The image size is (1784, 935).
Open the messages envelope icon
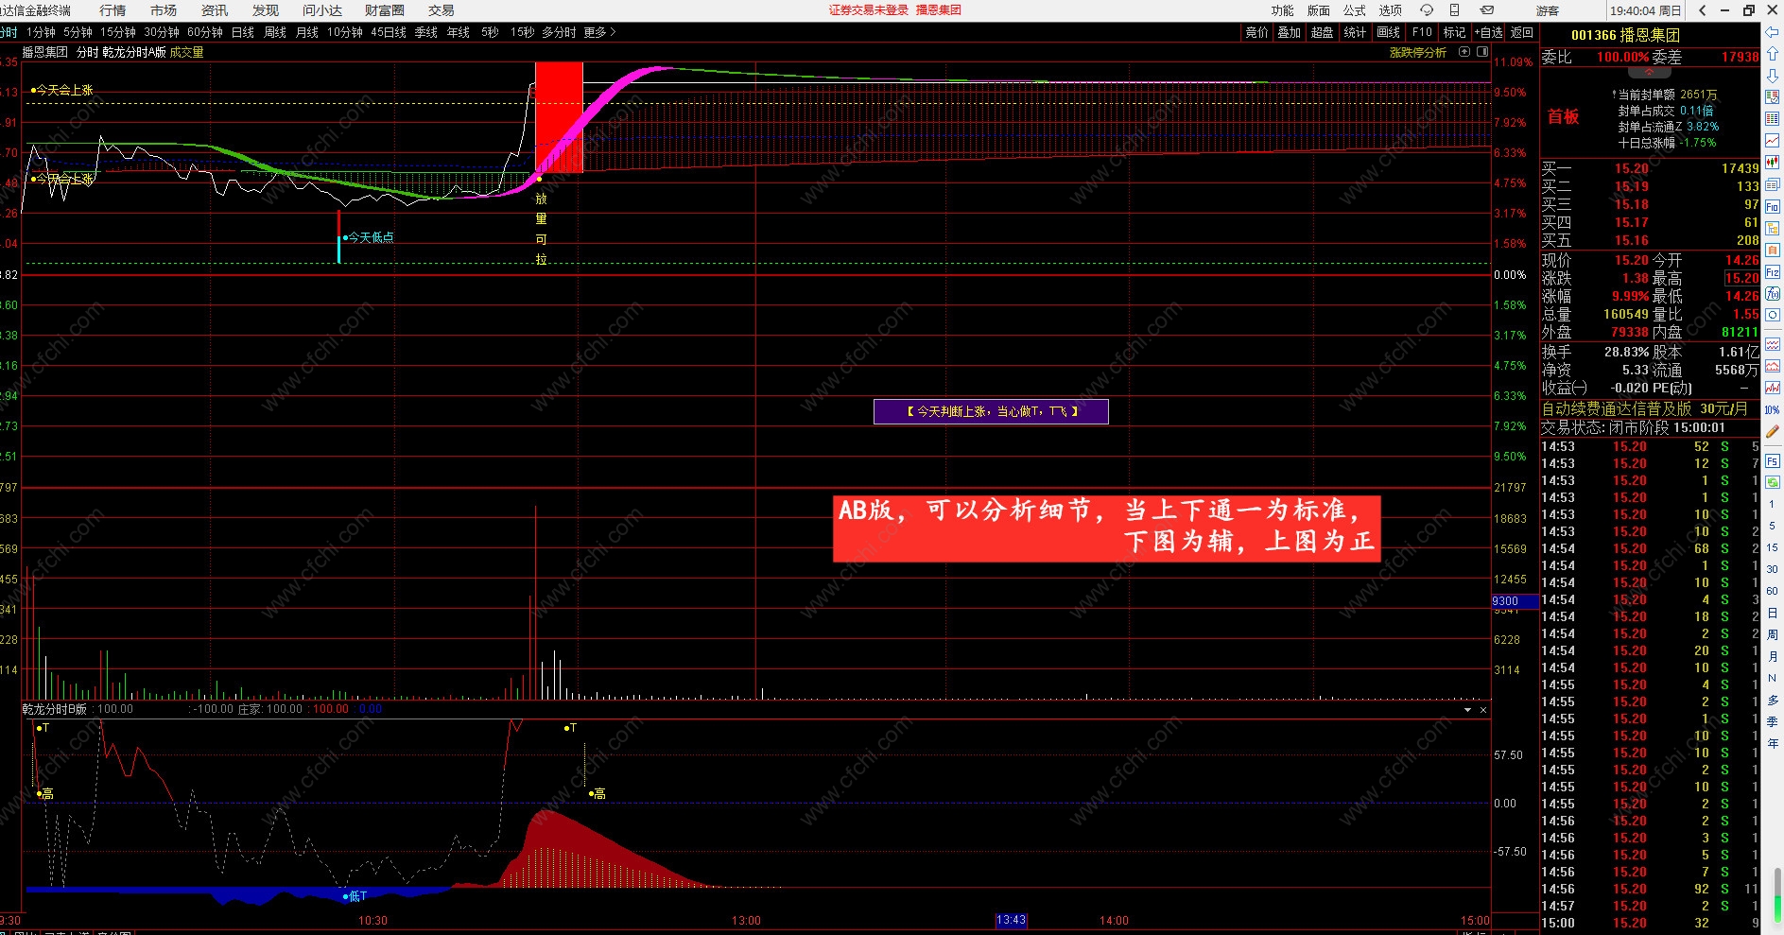click(1487, 10)
